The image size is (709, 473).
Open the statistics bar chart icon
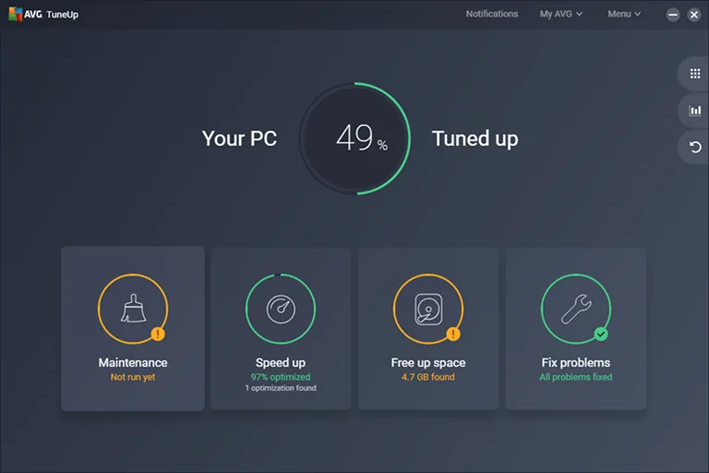(x=695, y=111)
